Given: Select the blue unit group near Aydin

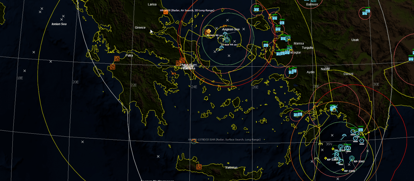Looking at the screenshot, I should (292, 71).
